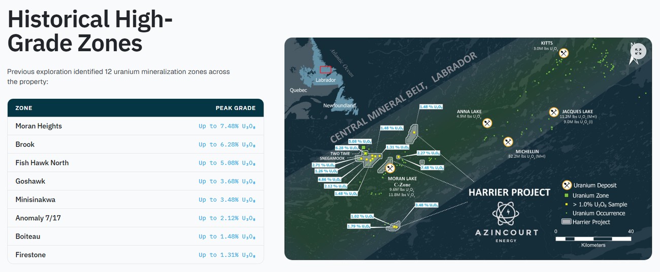Click the Kitts uranium deposit marker
Viewport: 660px width, 272px height.
[x=563, y=53]
